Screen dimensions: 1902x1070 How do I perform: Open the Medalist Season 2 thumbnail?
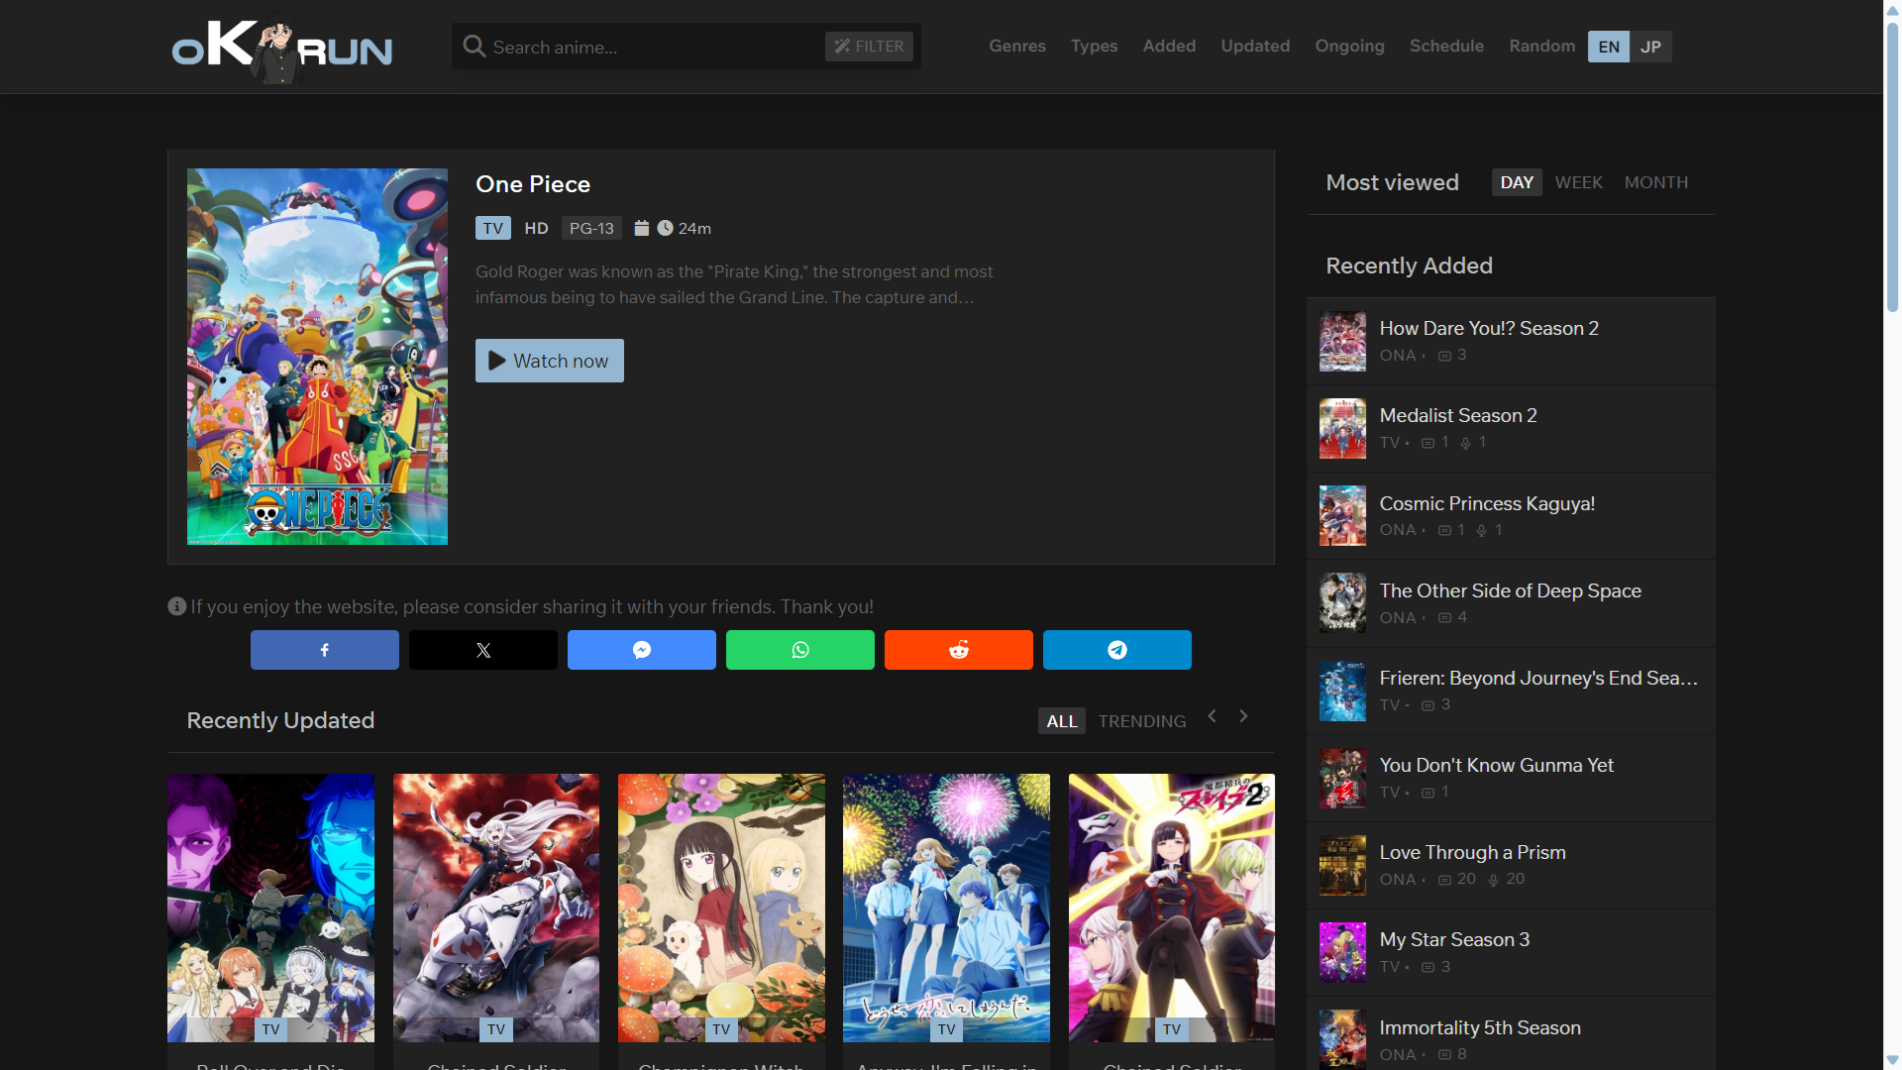pyautogui.click(x=1342, y=428)
